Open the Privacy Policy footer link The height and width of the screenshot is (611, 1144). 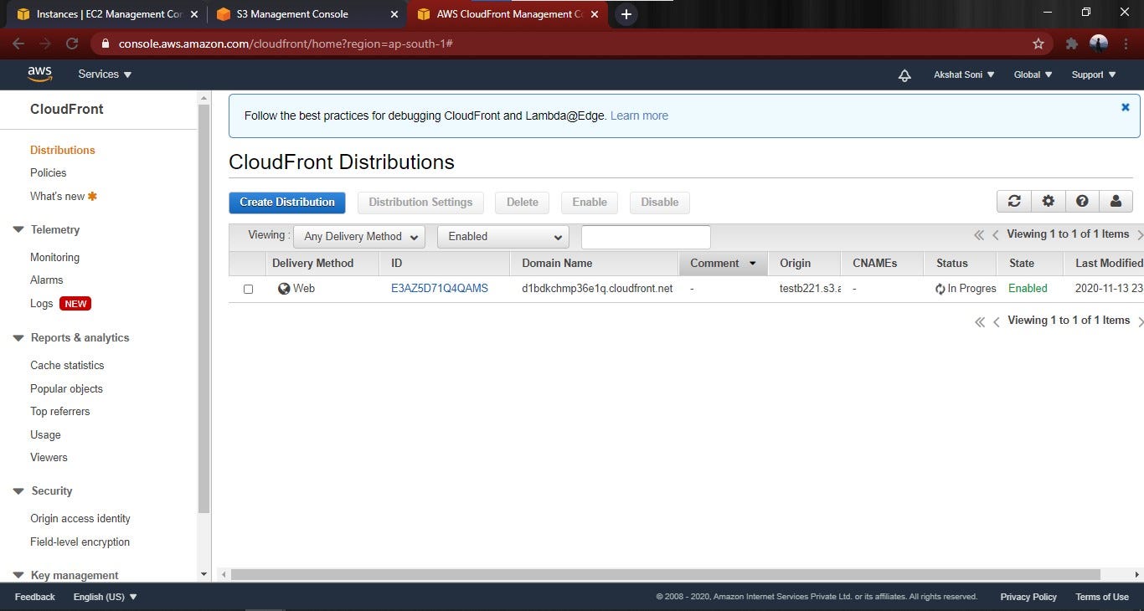pyautogui.click(x=1028, y=597)
